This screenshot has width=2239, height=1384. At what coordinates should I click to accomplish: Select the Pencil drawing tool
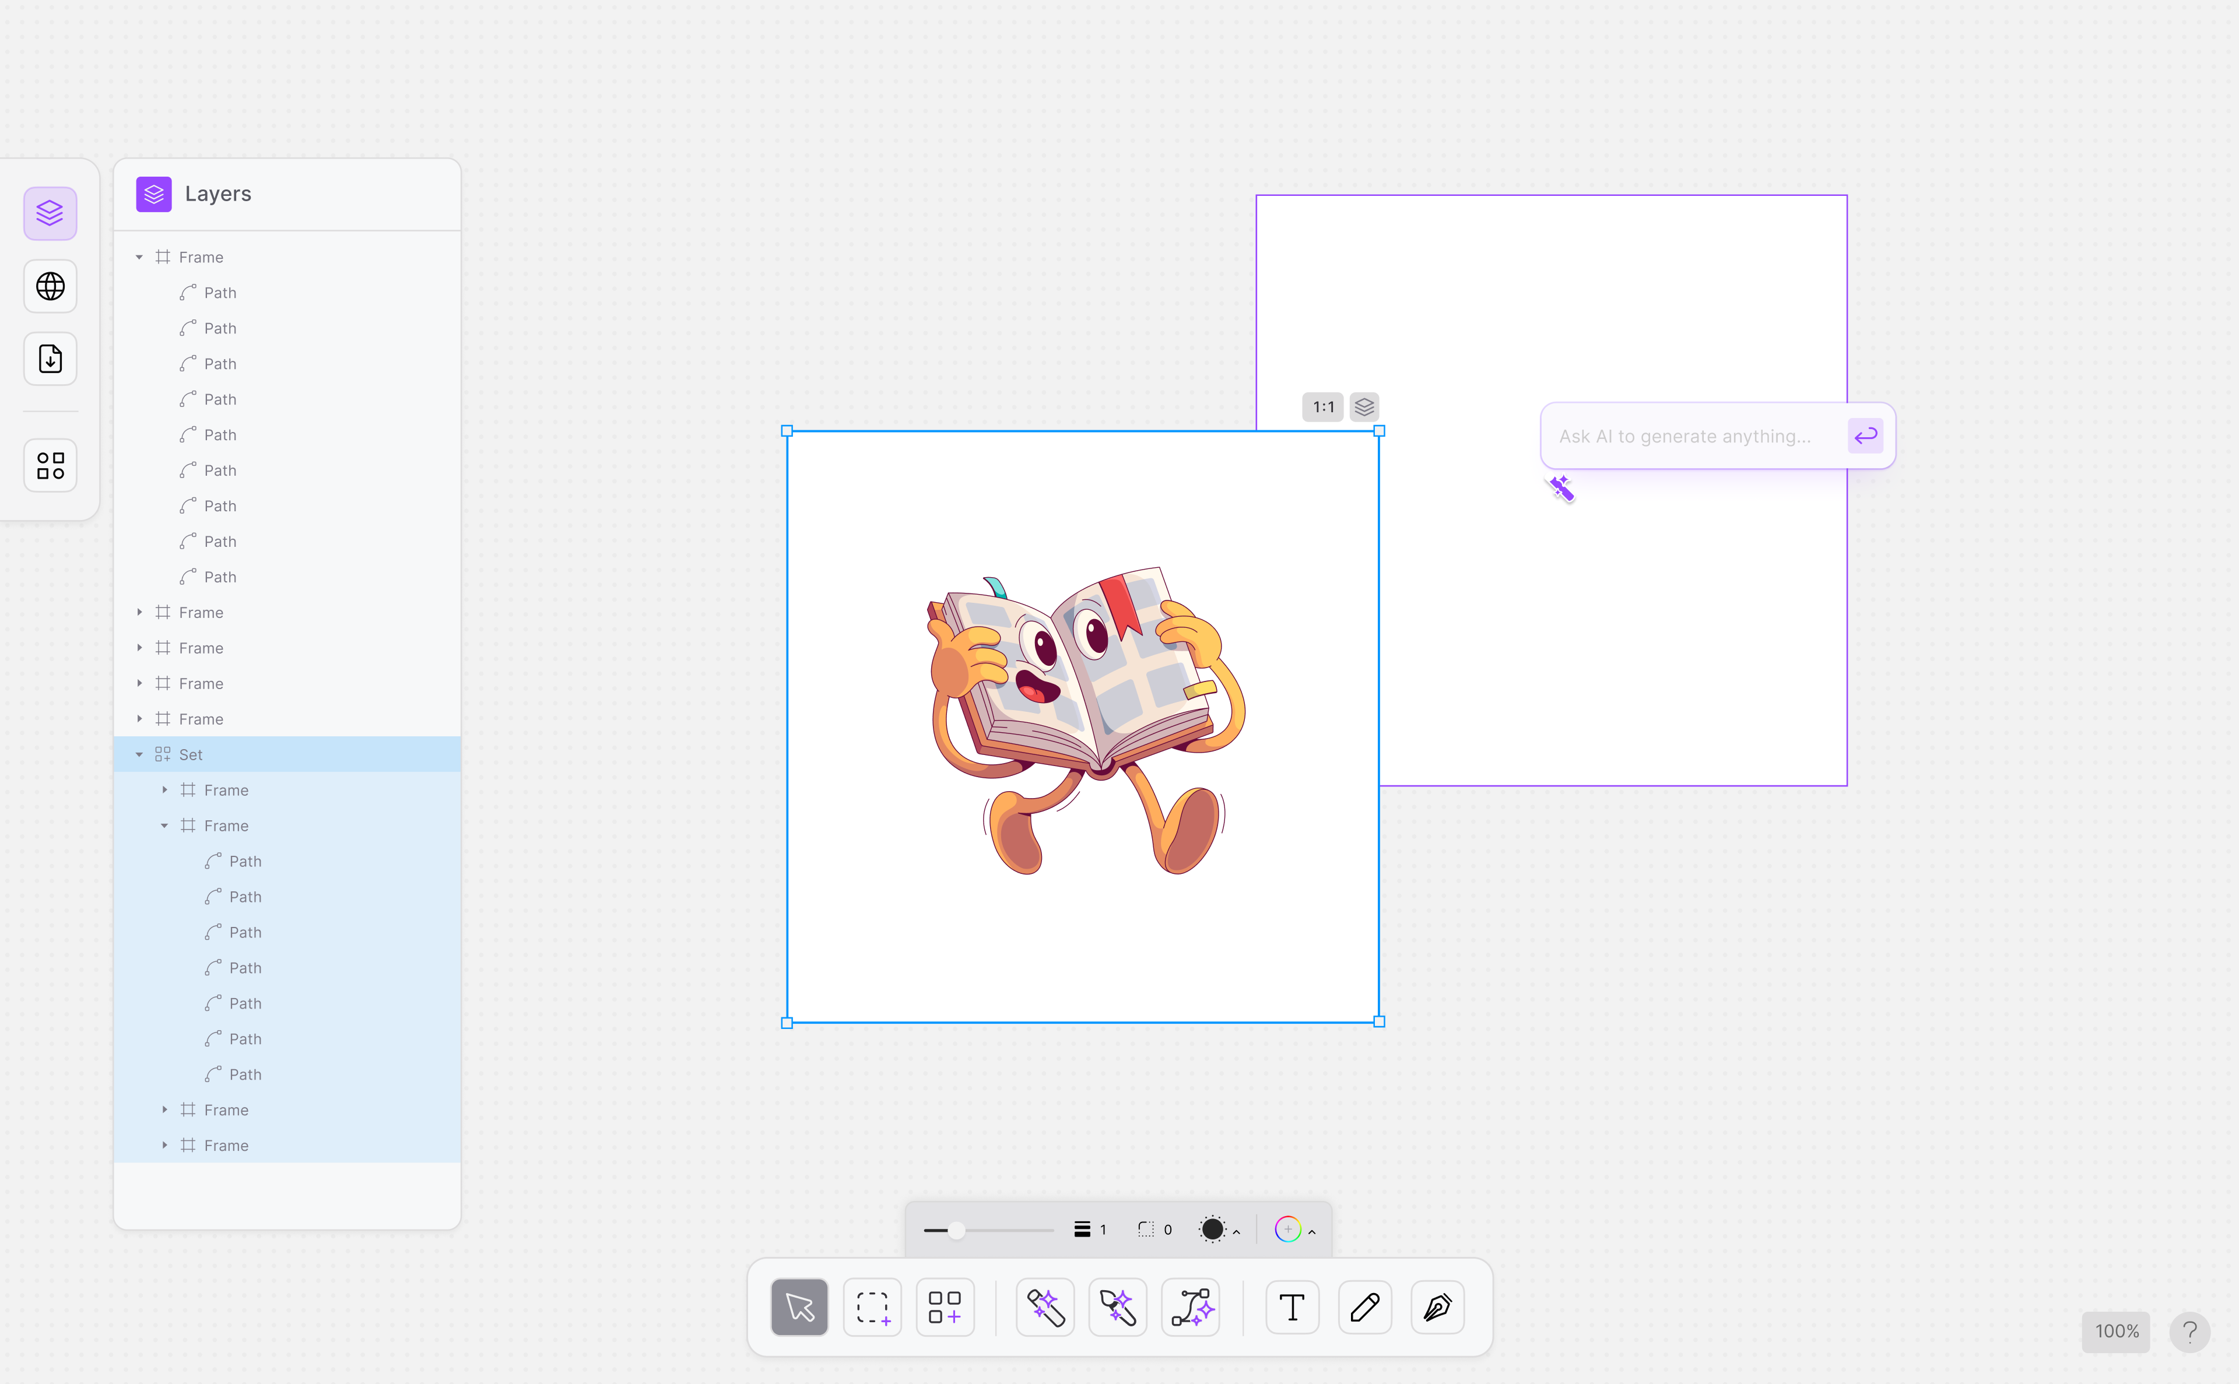(x=1364, y=1307)
